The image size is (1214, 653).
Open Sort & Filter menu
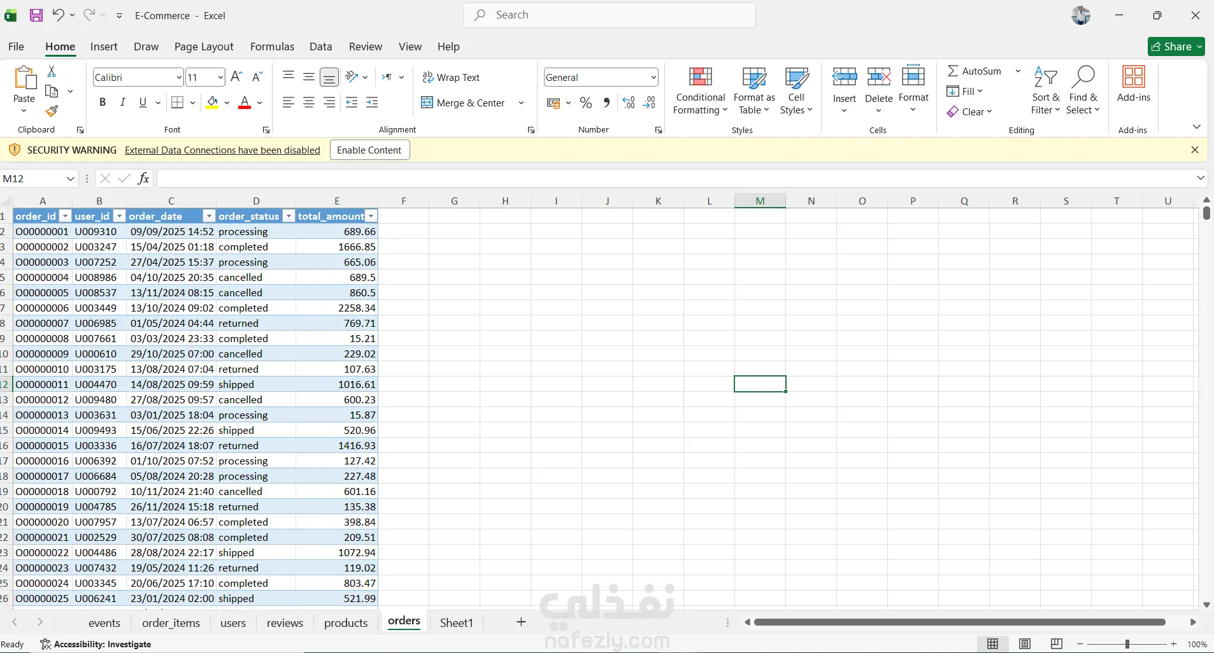coord(1046,90)
